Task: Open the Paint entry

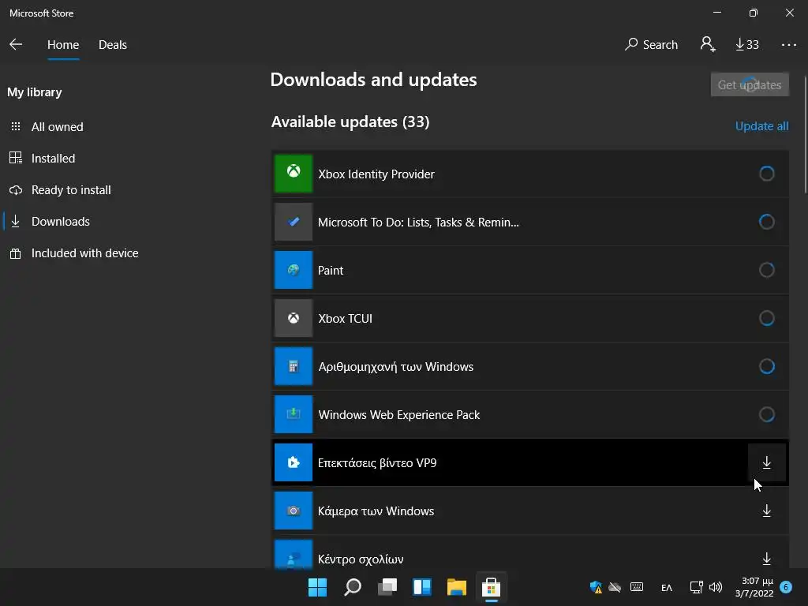Action: (529, 270)
